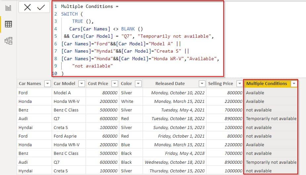Click the Blue color cell
The width and height of the screenshot is (306, 175).
coord(125,145)
